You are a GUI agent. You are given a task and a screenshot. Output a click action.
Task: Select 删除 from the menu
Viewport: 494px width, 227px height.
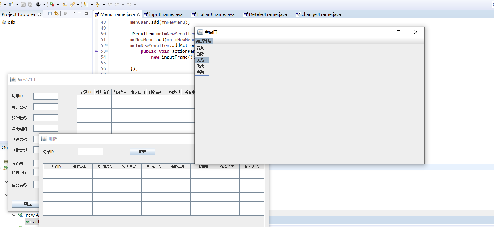pyautogui.click(x=202, y=54)
